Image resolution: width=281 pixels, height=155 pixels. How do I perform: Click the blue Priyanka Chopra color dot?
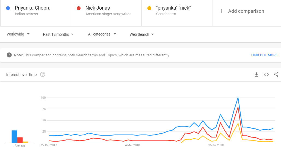tap(8, 8)
